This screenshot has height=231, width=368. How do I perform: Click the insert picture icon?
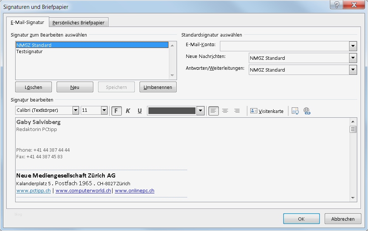pyautogui.click(x=295, y=111)
